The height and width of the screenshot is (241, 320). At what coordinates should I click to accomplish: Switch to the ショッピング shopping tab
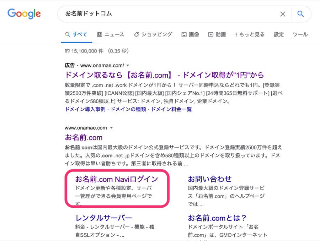pyautogui.click(x=153, y=34)
